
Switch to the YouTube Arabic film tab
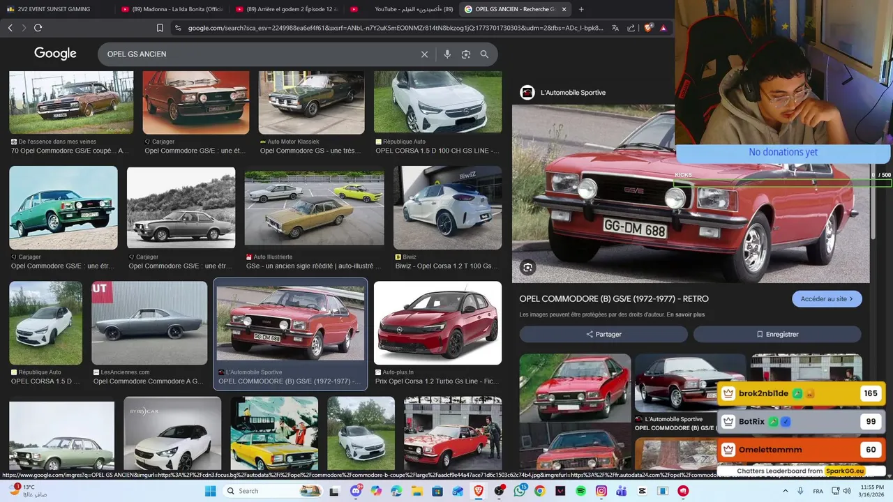pos(401,9)
